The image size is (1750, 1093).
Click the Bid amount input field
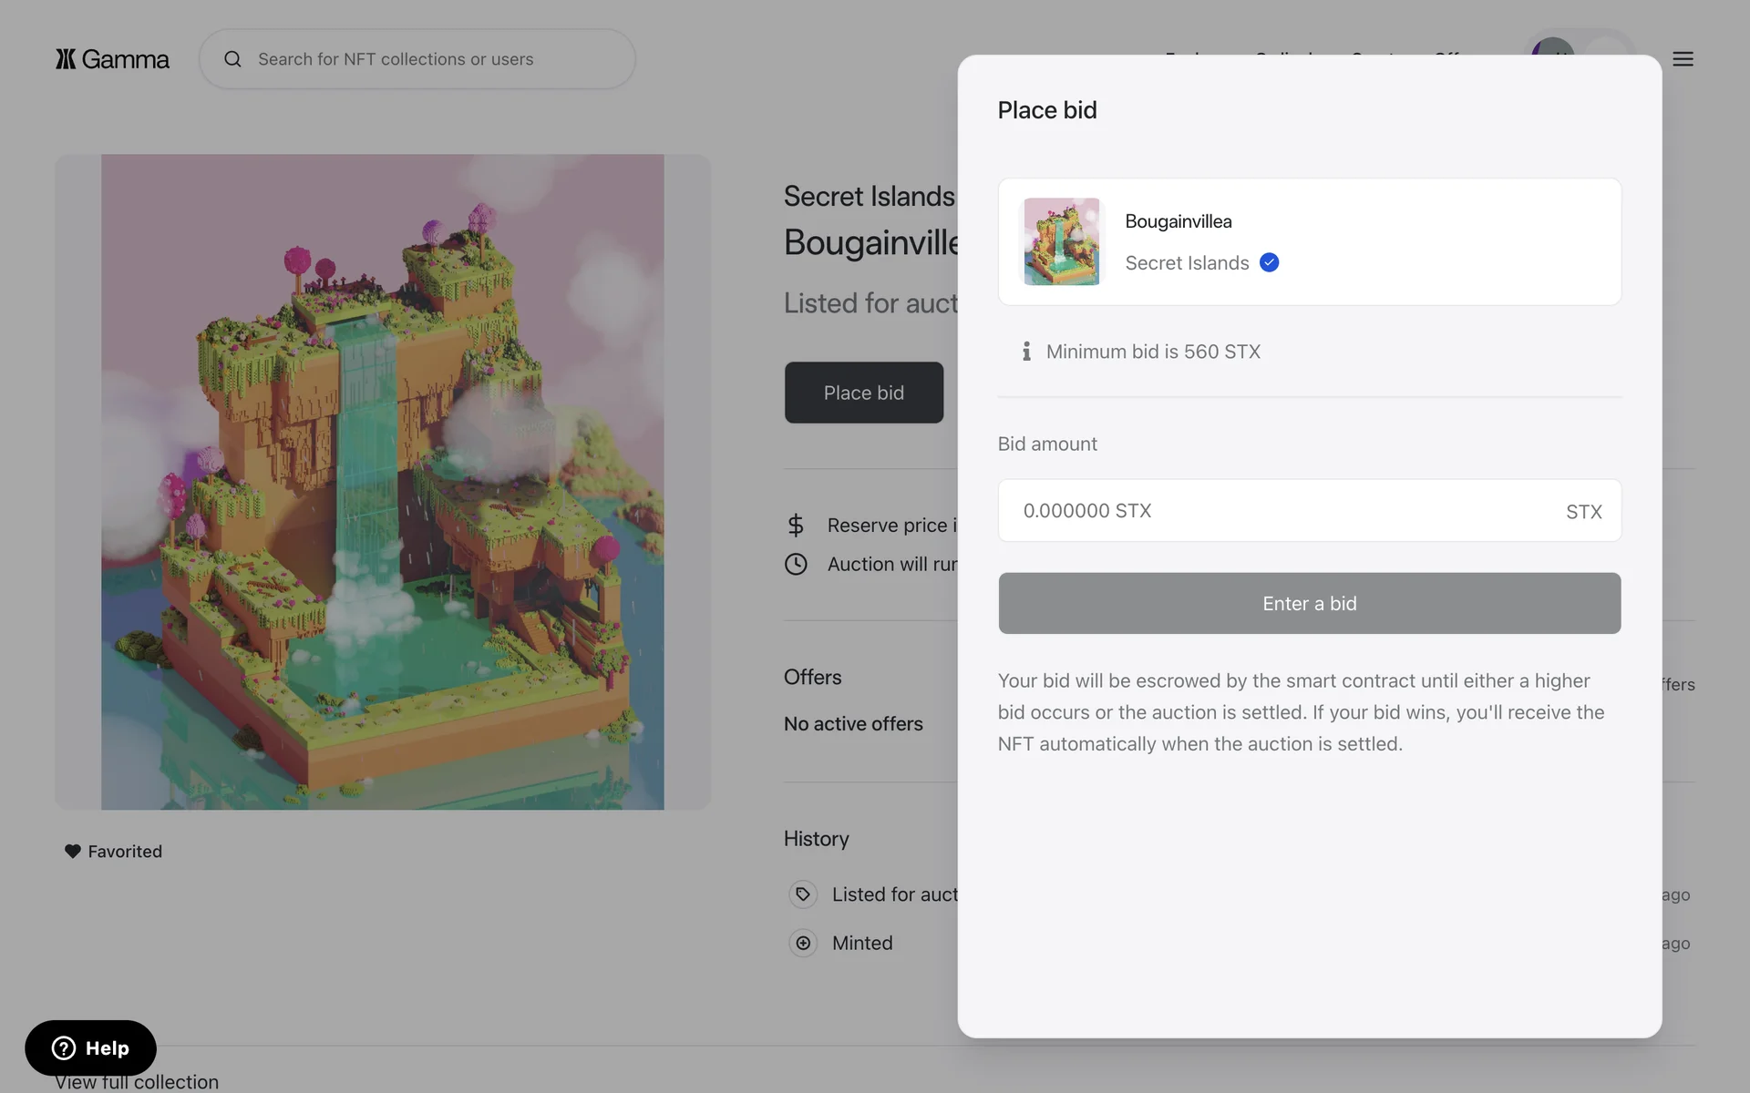(x=1276, y=511)
